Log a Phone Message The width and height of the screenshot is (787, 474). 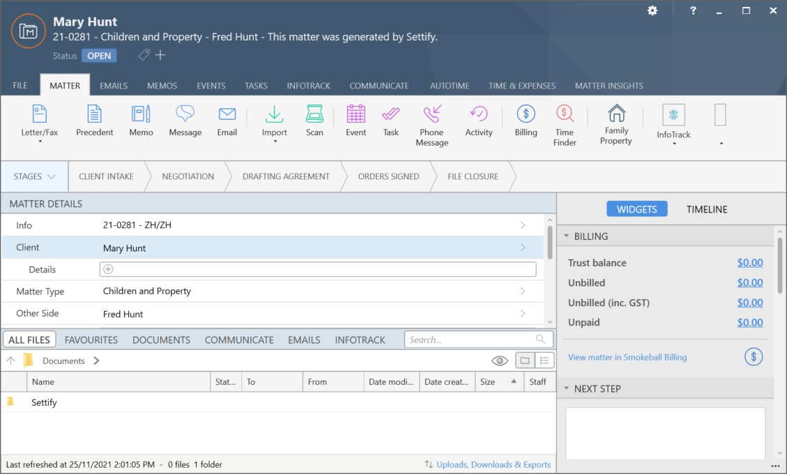pos(431,125)
